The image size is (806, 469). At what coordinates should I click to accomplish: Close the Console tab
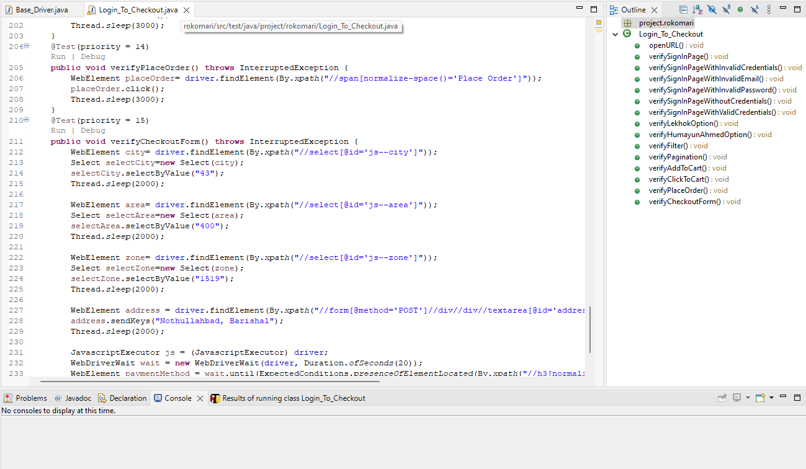(200, 398)
